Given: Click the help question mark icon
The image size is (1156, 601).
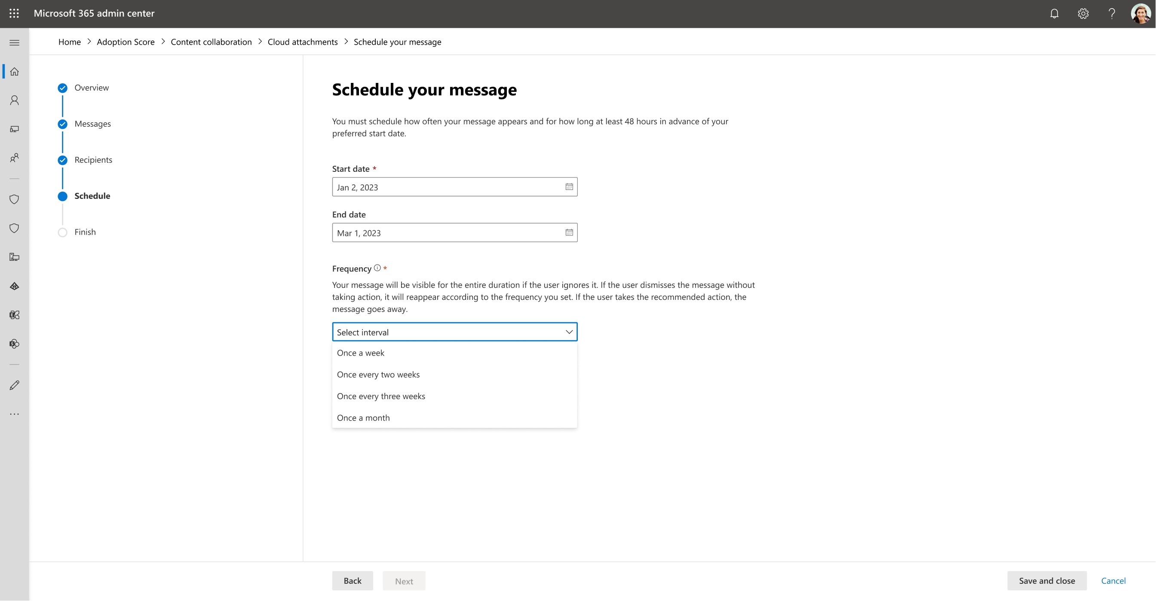Looking at the screenshot, I should (1112, 13).
